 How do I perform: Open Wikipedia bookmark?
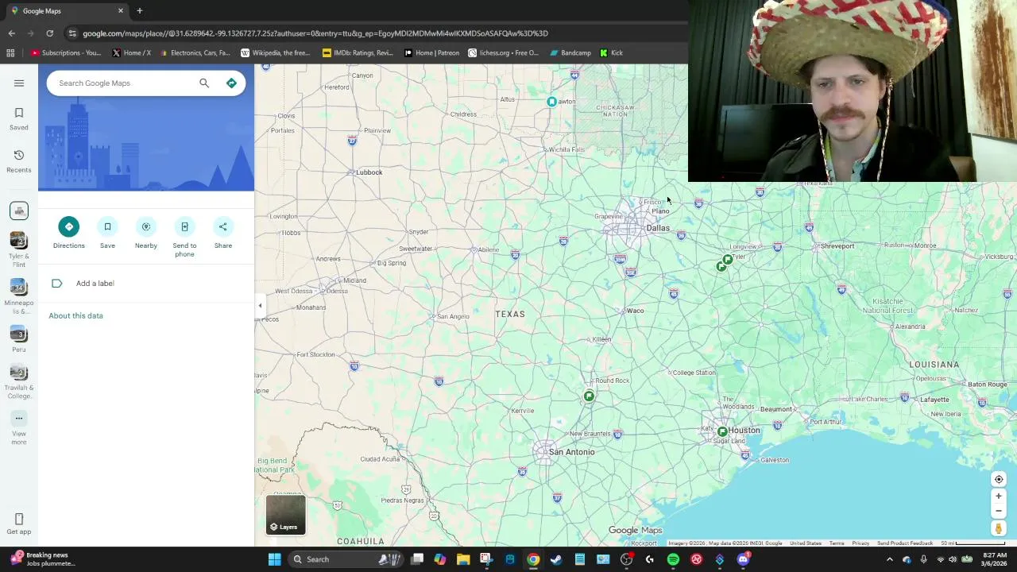275,53
